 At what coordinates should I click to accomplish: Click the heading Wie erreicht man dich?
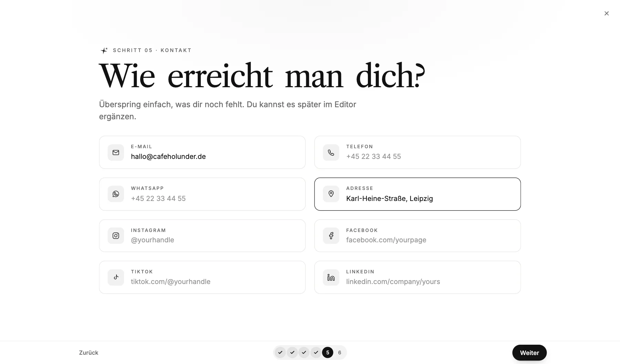tap(262, 76)
